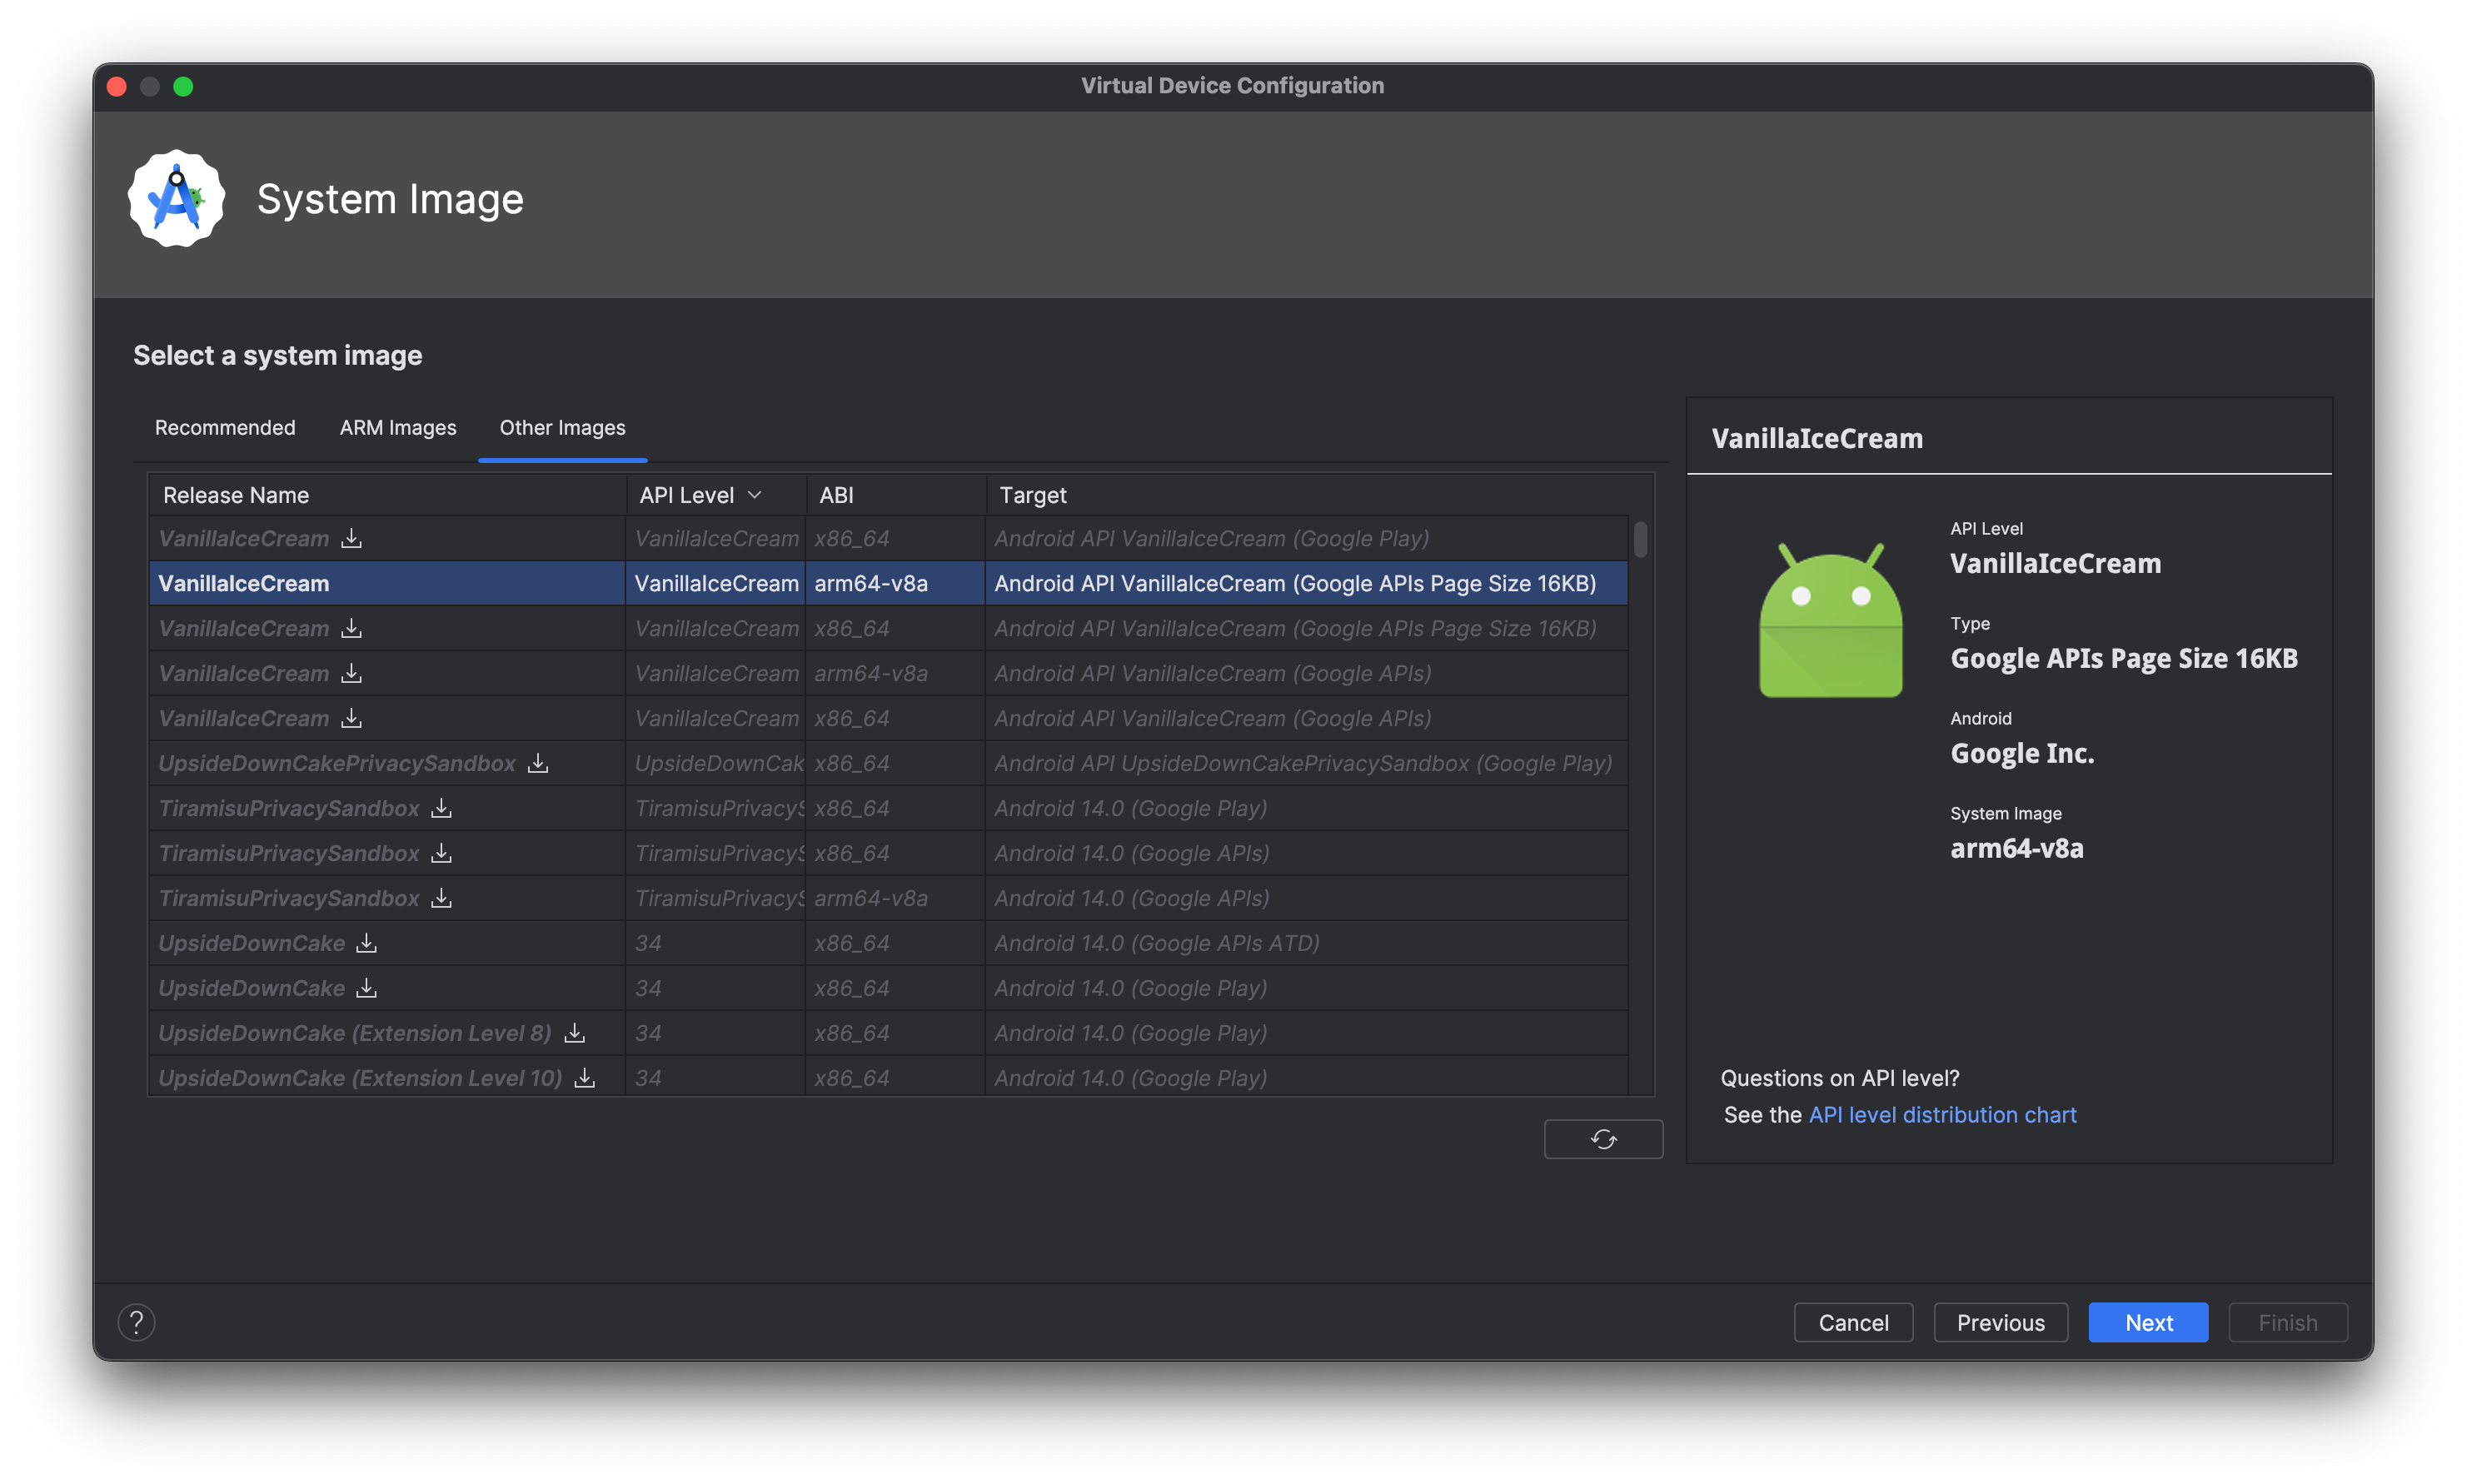Click the Previous button to go back
The width and height of the screenshot is (2467, 1484).
click(2000, 1322)
